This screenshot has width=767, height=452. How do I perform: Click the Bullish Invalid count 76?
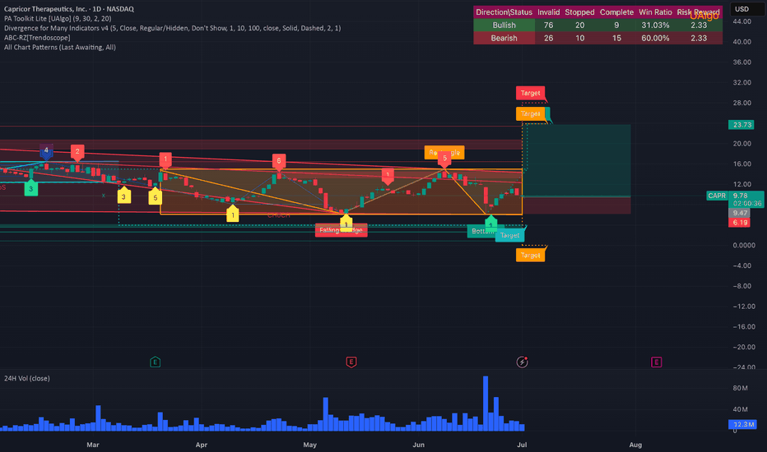(x=548, y=25)
